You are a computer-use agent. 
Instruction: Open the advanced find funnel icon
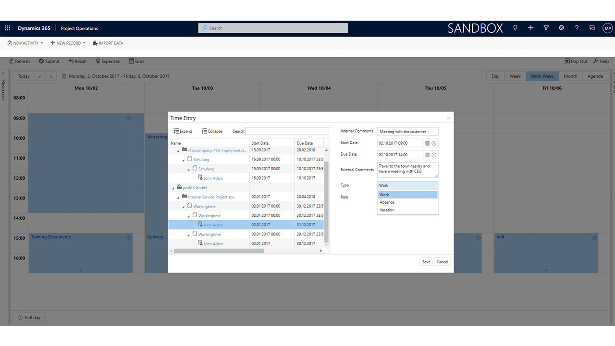click(x=546, y=28)
